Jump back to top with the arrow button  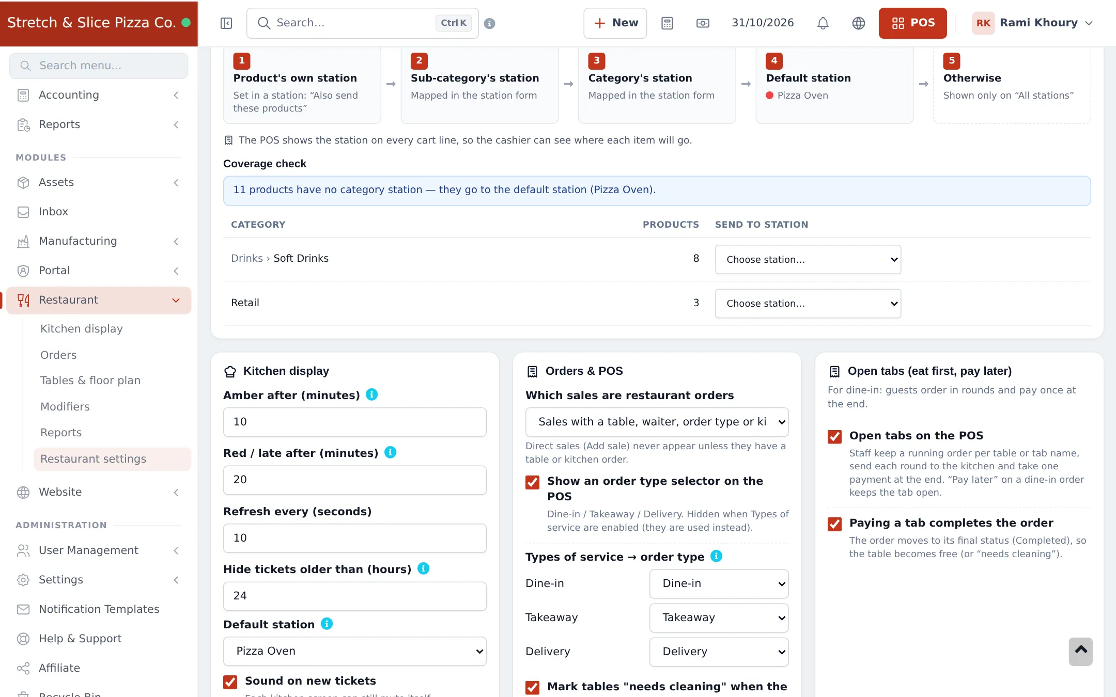coord(1081,651)
